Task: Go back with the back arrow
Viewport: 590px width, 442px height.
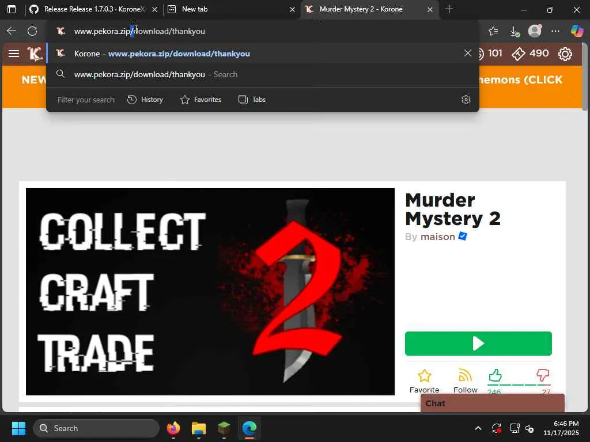Action: pyautogui.click(x=12, y=31)
